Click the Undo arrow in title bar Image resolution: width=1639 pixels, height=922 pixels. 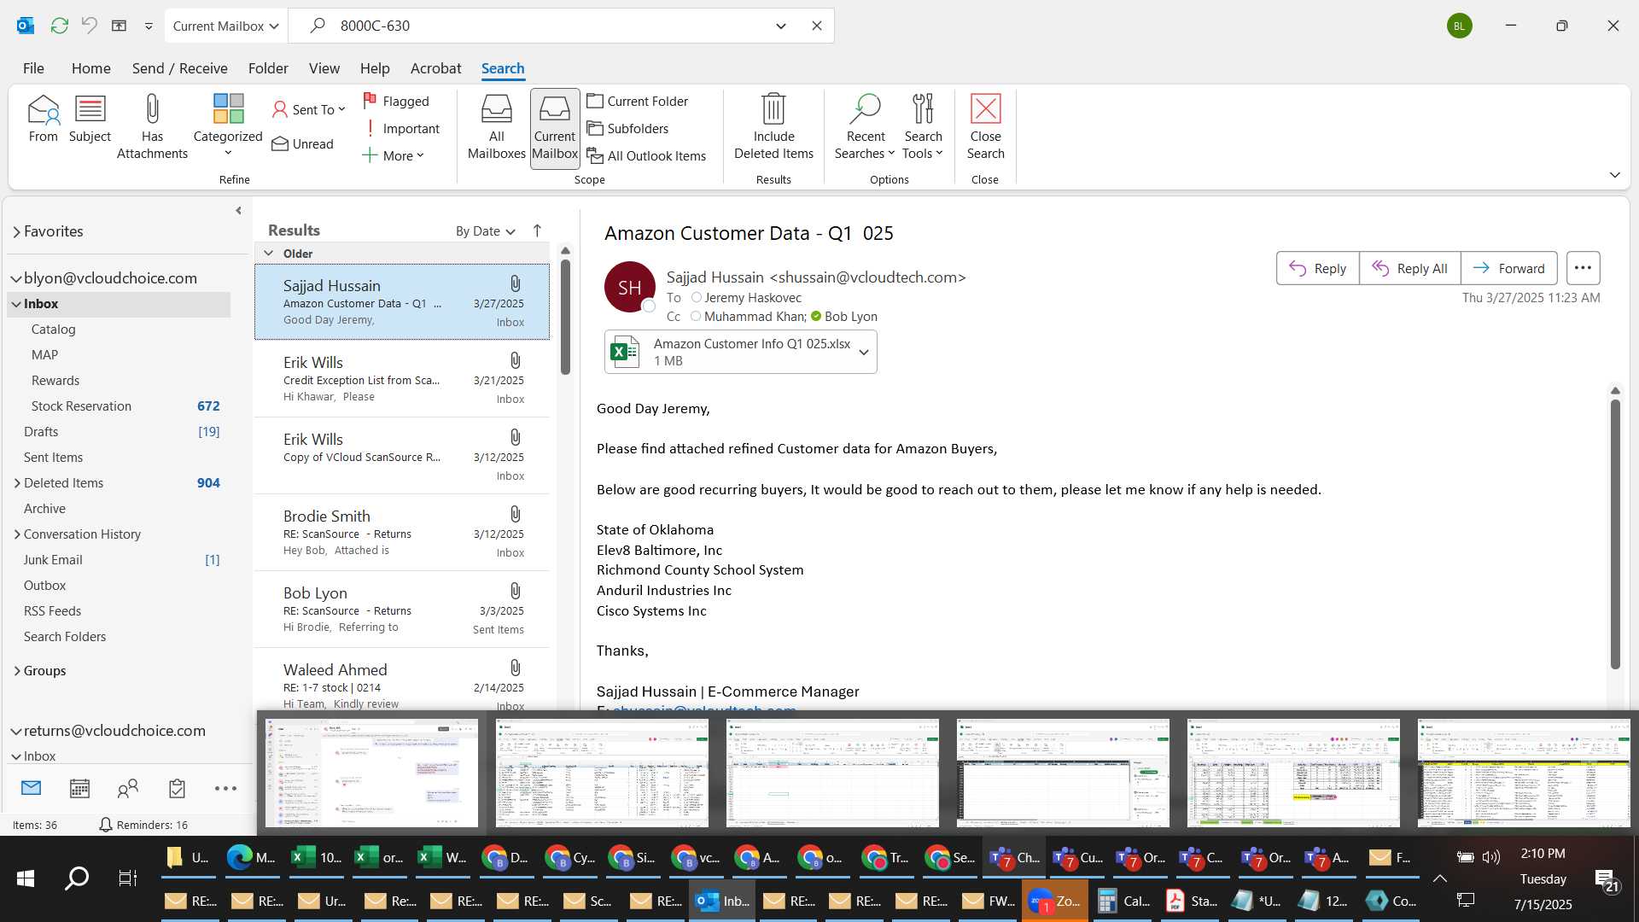(x=89, y=26)
